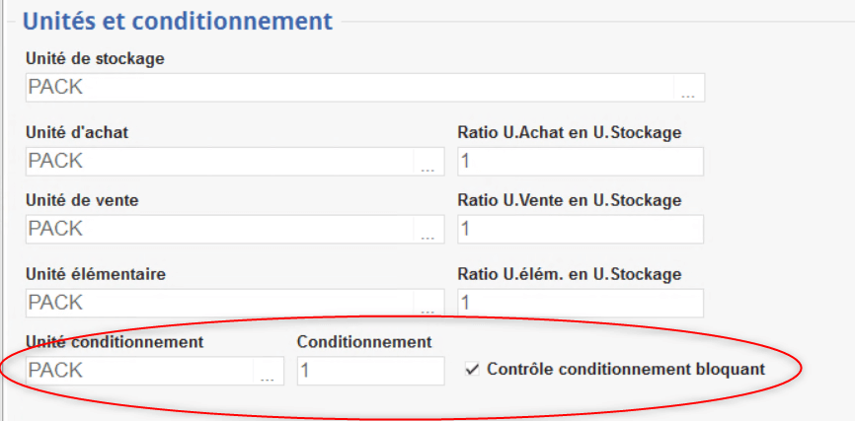
Task: Click the Ratio U.Achat en U.Stockage label
Action: click(570, 132)
